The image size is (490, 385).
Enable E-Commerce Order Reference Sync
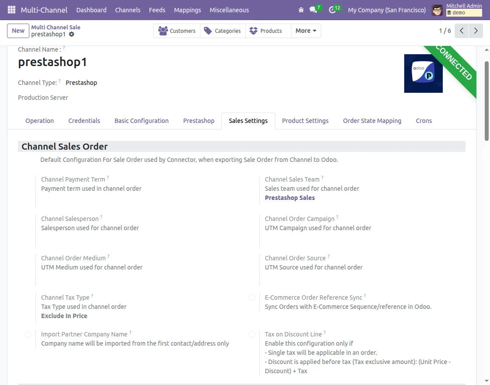tap(252, 297)
